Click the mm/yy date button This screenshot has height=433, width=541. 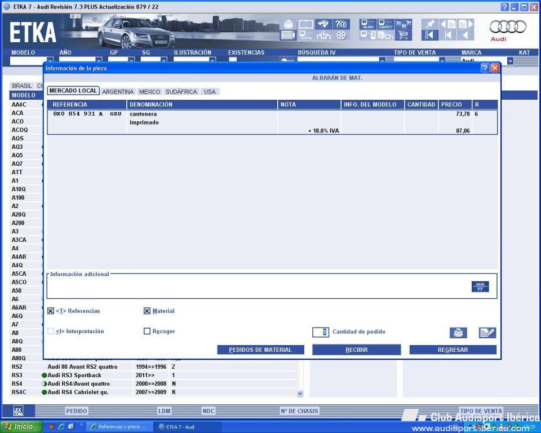click(x=480, y=286)
